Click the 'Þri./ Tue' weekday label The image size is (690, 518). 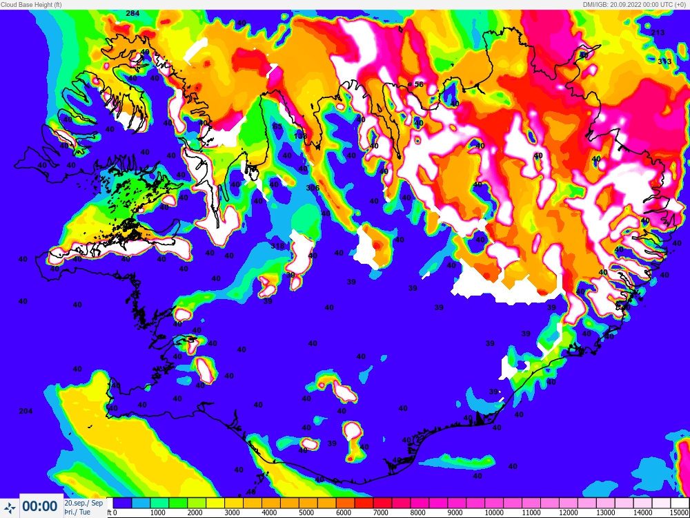tap(77, 512)
